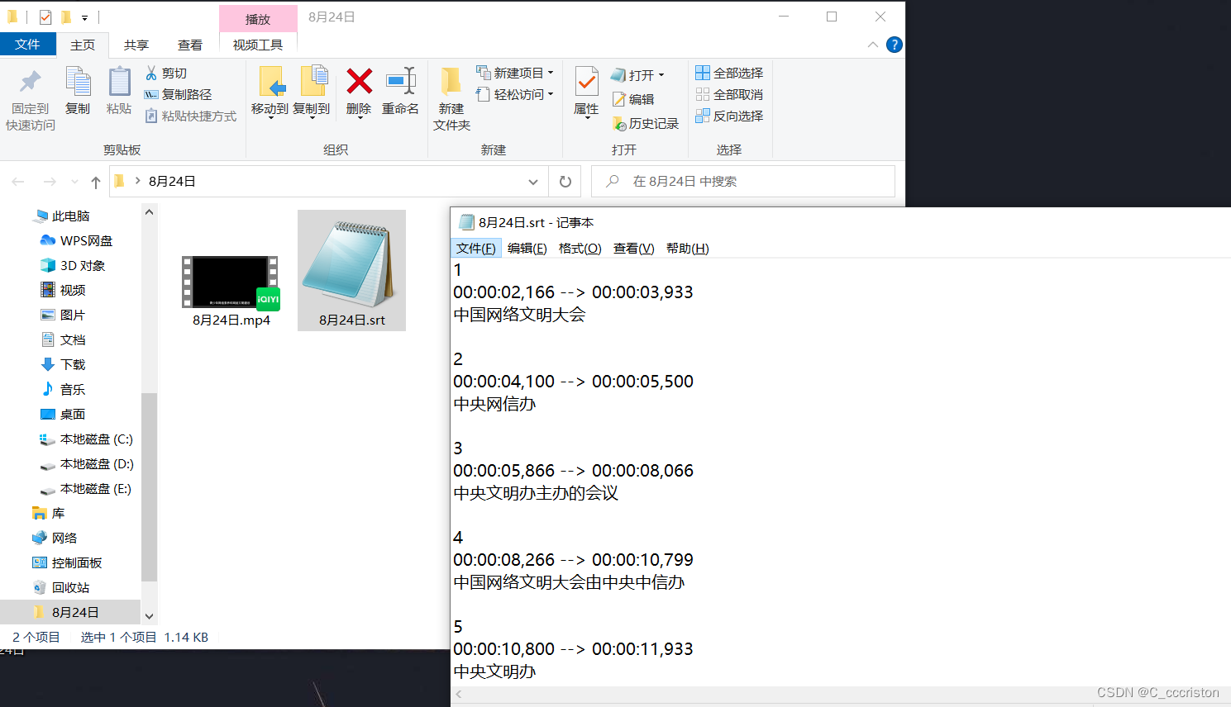Click Select none (全部取消)
This screenshot has height=707, width=1231.
tap(729, 94)
